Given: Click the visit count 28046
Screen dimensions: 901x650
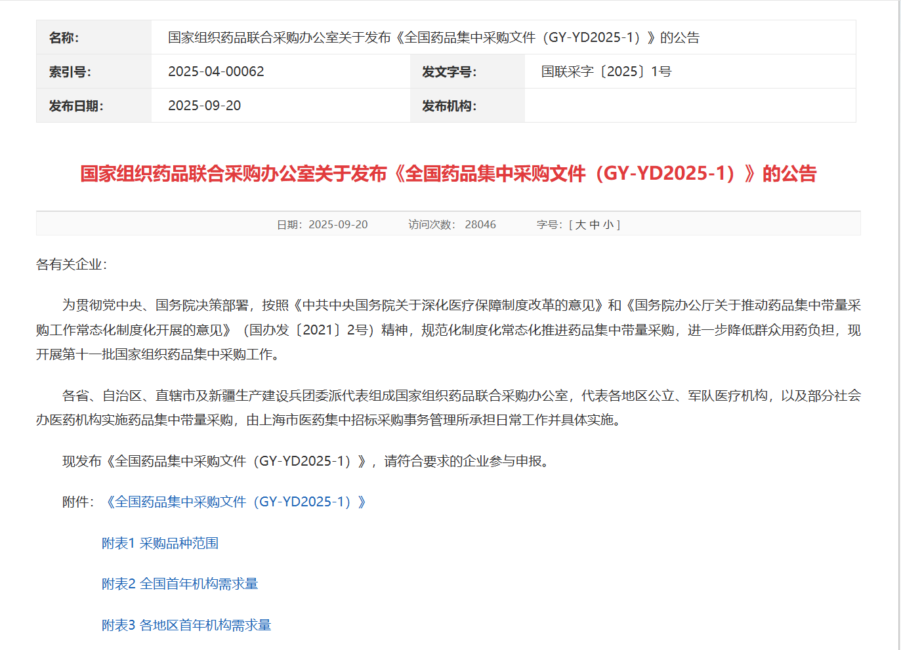Looking at the screenshot, I should (x=480, y=225).
